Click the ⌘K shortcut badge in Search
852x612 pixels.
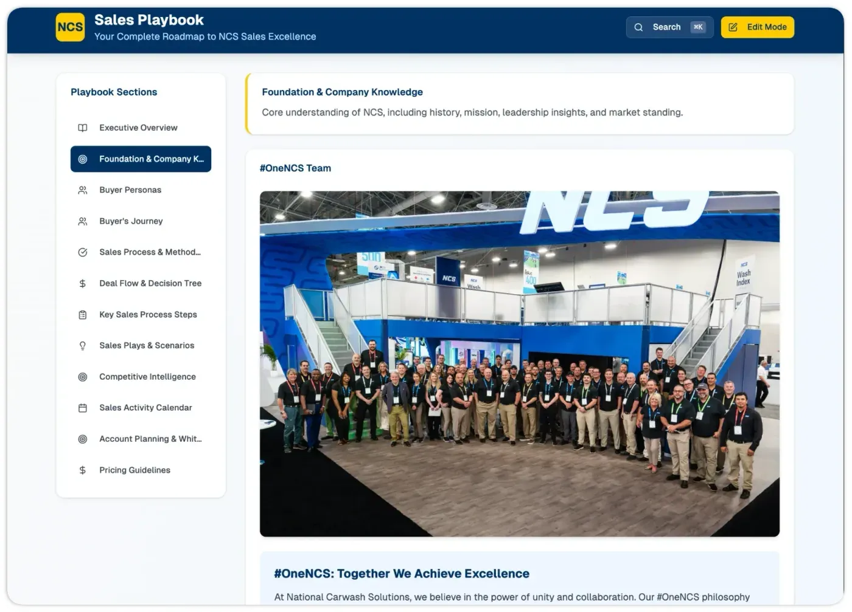tap(698, 27)
